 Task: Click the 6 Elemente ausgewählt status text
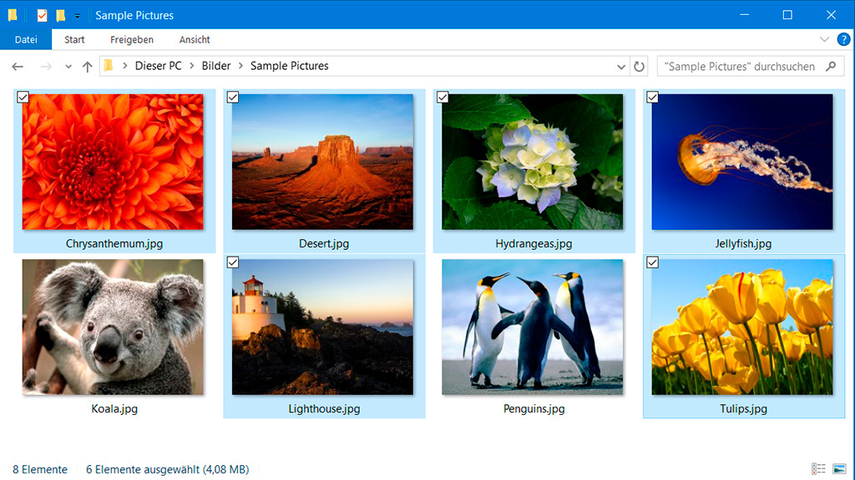(167, 469)
